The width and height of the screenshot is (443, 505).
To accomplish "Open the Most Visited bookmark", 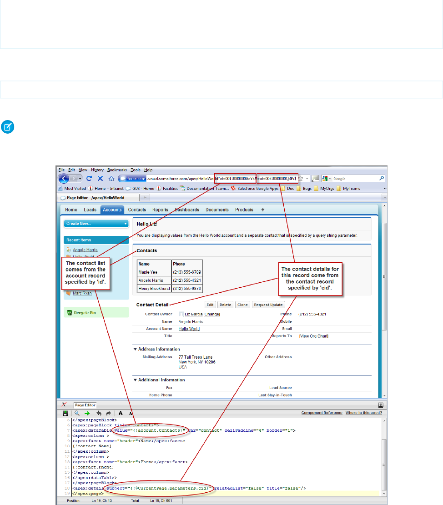I will 72,188.
